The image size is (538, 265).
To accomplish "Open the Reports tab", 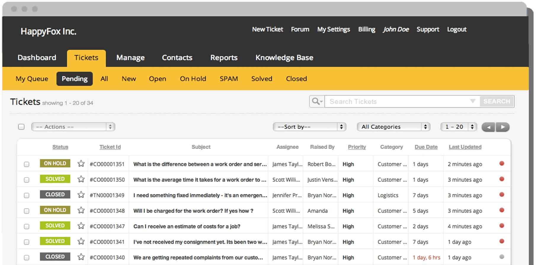I will pyautogui.click(x=224, y=58).
